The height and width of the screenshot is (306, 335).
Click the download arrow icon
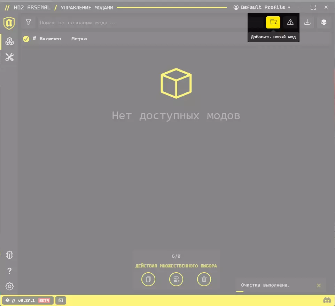tap(307, 22)
